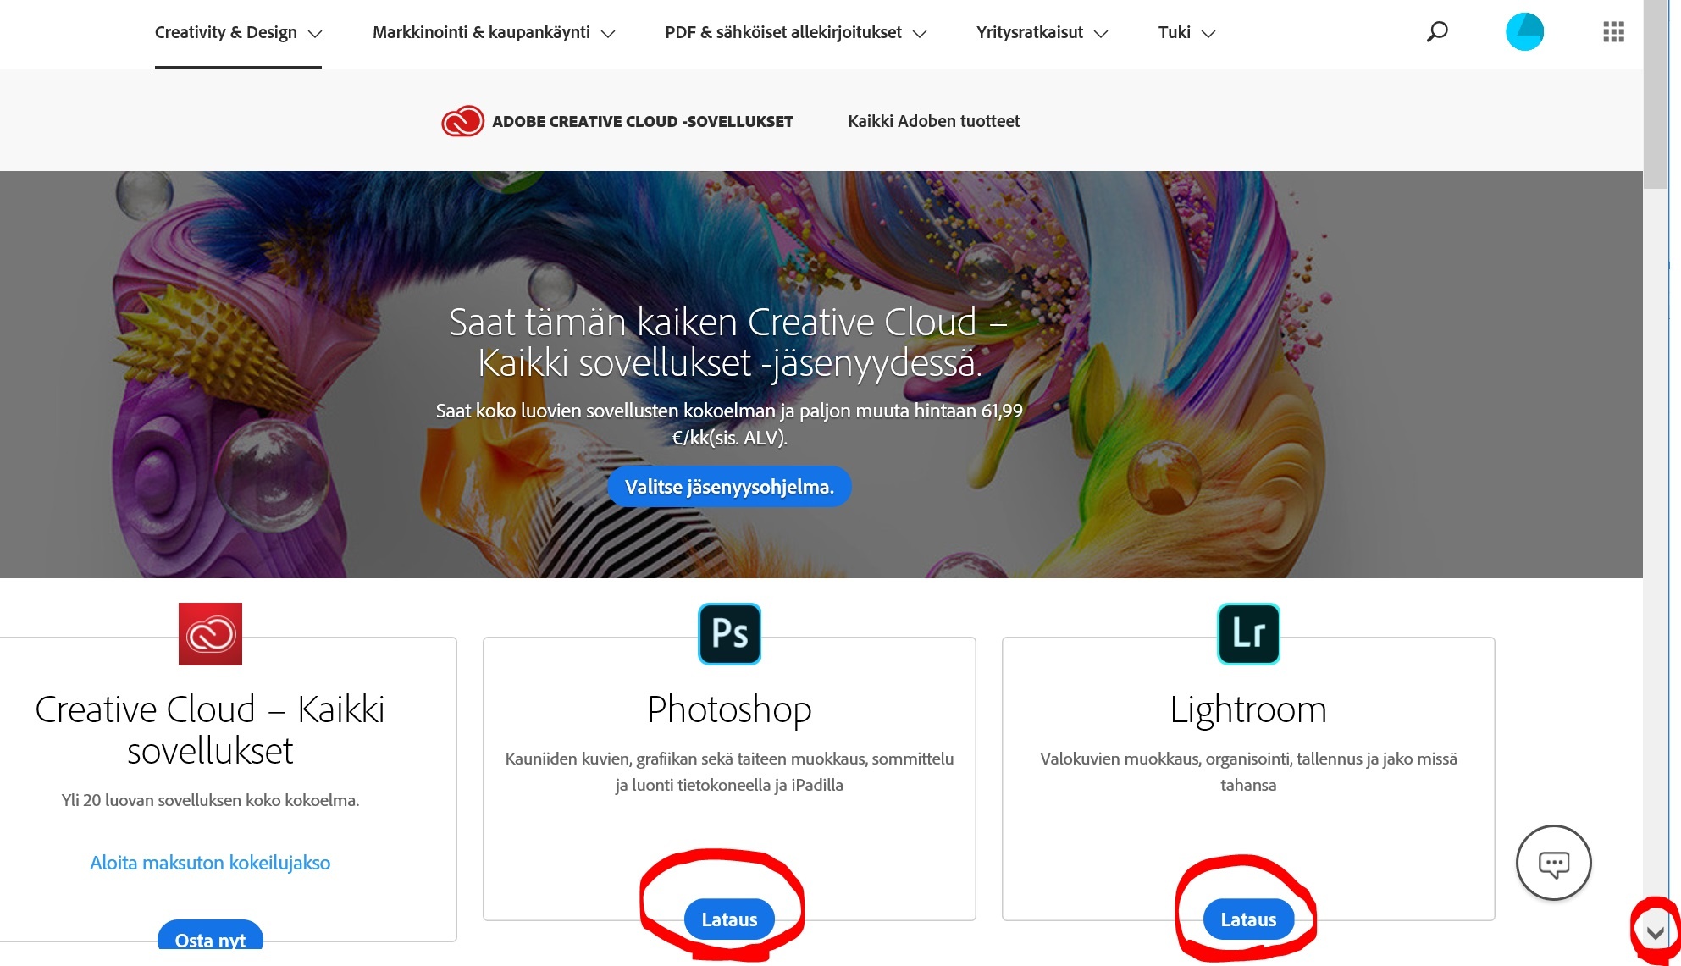Expand PDF & sähköiset allekirjoitukset menu
Image resolution: width=1681 pixels, height=966 pixels.
tap(796, 33)
